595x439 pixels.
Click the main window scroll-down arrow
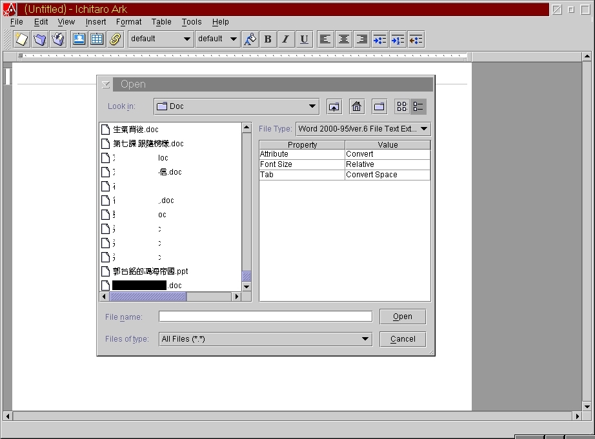(x=587, y=406)
